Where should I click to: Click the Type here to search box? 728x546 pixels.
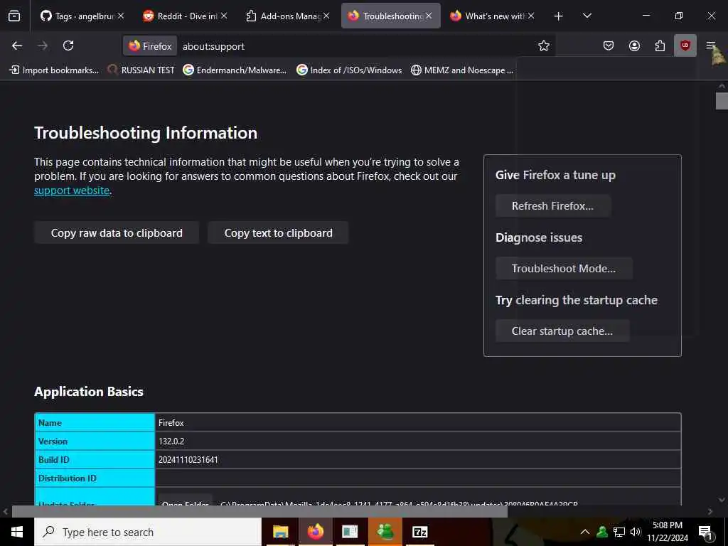[148, 532]
